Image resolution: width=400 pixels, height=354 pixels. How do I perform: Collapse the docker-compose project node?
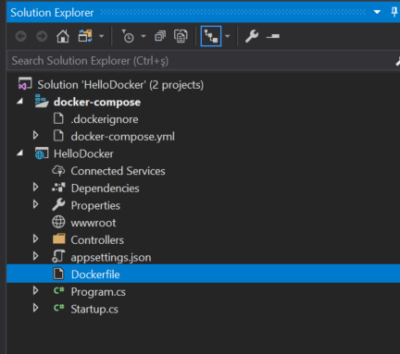tap(19, 101)
